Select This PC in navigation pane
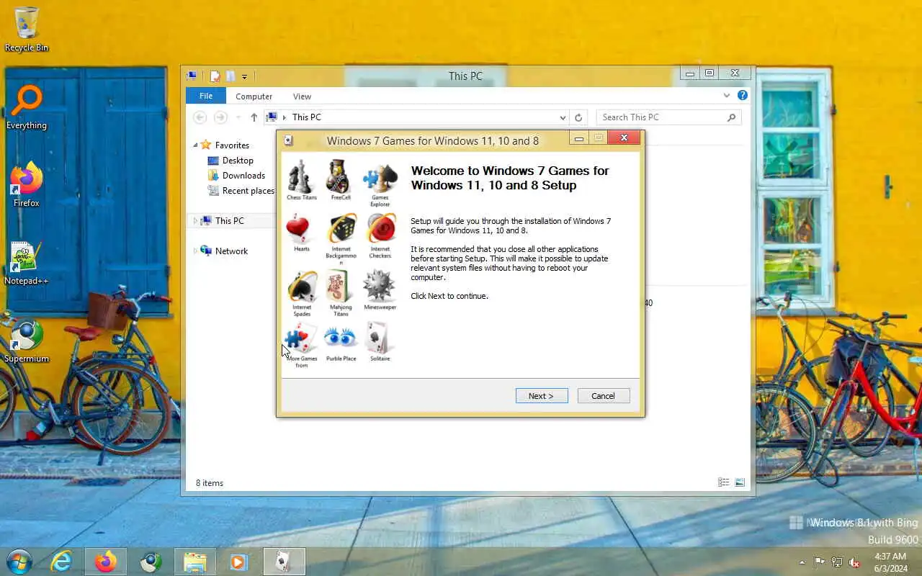Image resolution: width=922 pixels, height=576 pixels. tap(229, 221)
